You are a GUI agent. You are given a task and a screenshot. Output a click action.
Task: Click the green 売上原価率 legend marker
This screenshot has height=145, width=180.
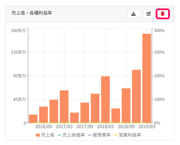pyautogui.click(x=59, y=135)
